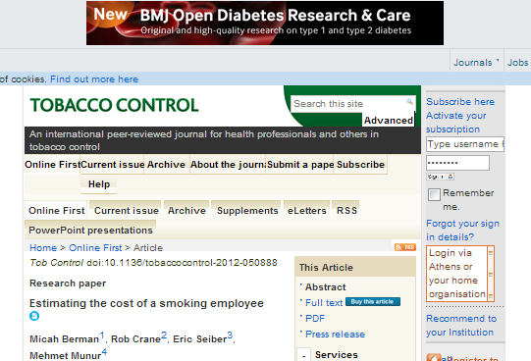The width and height of the screenshot is (531, 361).
Task: Open Submit a paper menu item
Action: click(300, 165)
